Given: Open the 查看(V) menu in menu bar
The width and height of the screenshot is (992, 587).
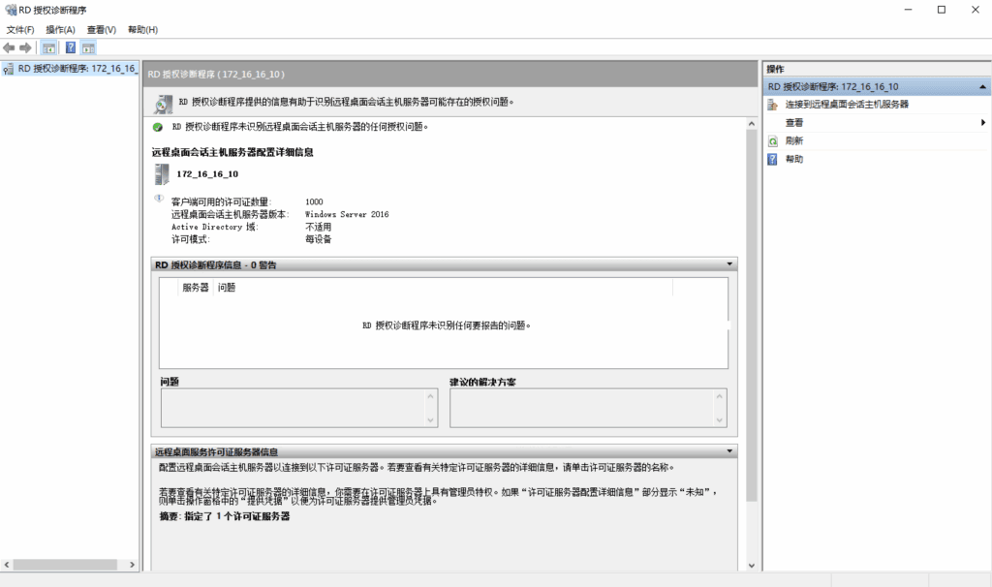Looking at the screenshot, I should [101, 30].
